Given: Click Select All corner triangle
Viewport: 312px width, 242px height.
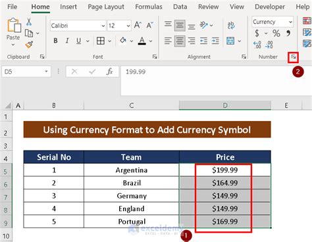Looking at the screenshot, I should (x=8, y=106).
